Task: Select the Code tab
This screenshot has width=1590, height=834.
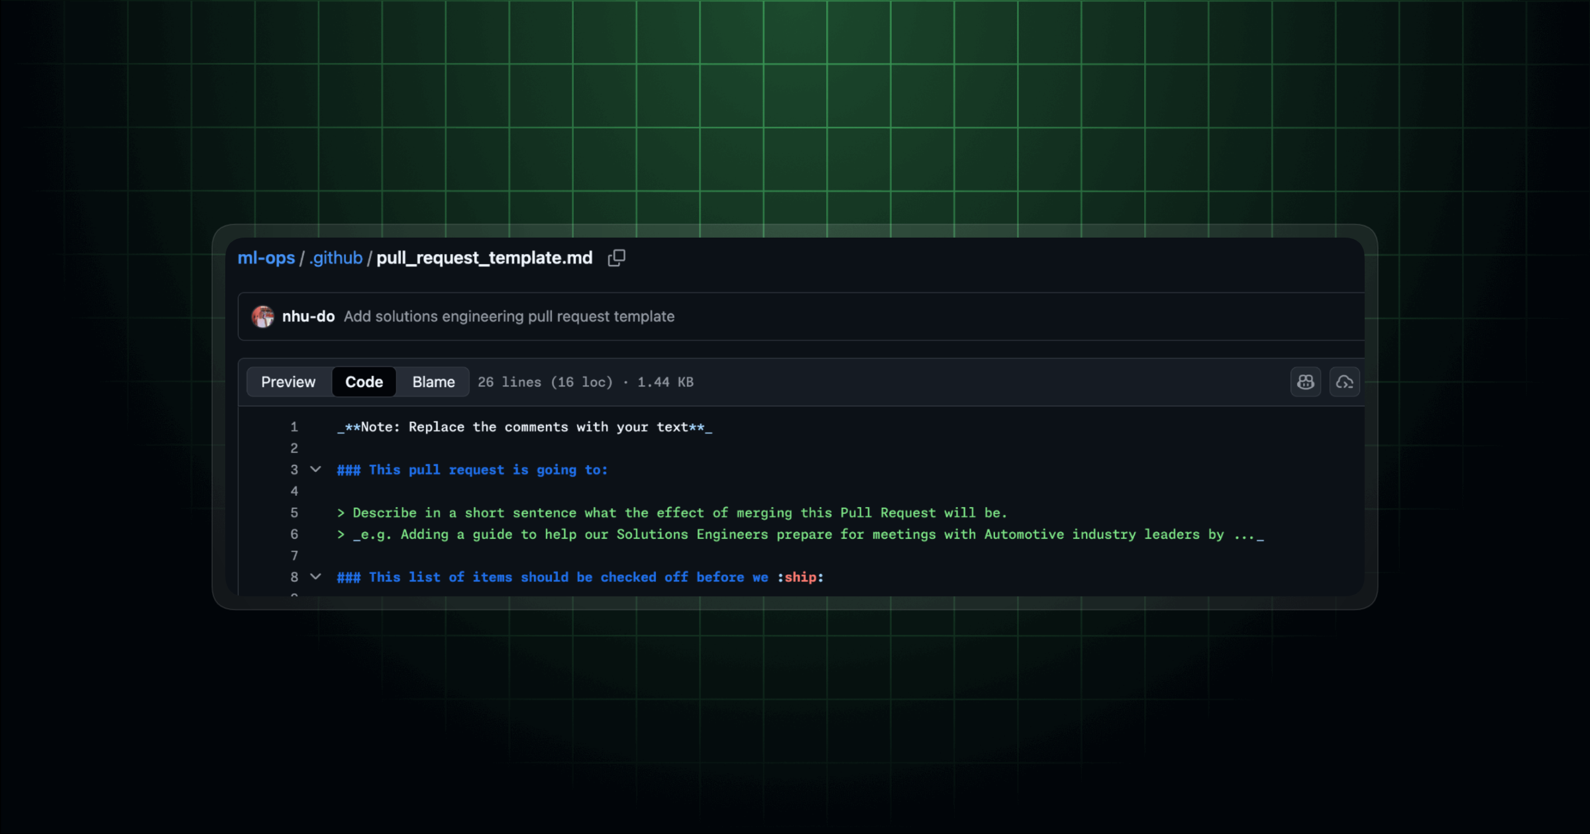Action: click(364, 382)
